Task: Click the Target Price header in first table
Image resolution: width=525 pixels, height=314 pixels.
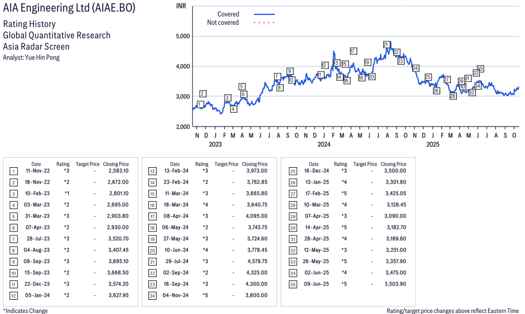Action: (87, 164)
